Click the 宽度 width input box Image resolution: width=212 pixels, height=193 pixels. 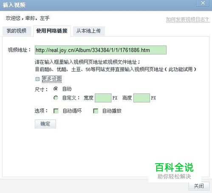pos(103,98)
